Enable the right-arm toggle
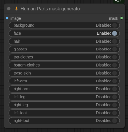 (x=64, y=89)
